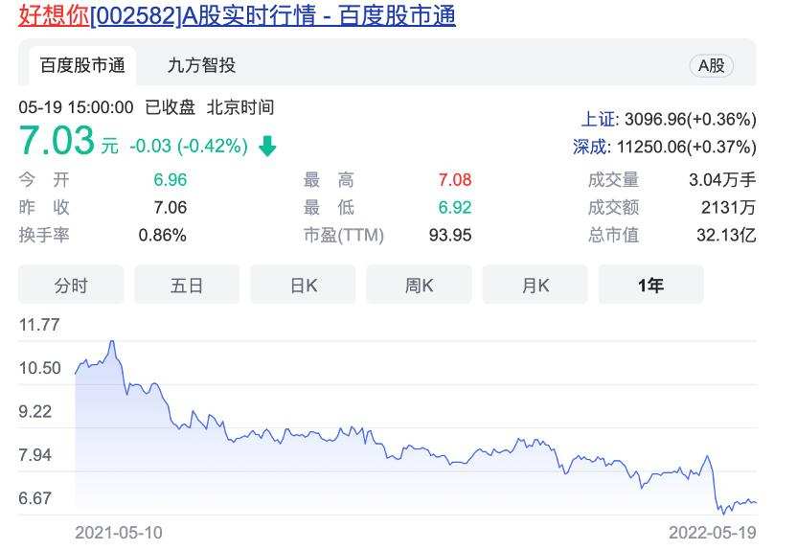Click the 市盈(TTM) label
Screen dimensions: 797x550
click(x=344, y=235)
